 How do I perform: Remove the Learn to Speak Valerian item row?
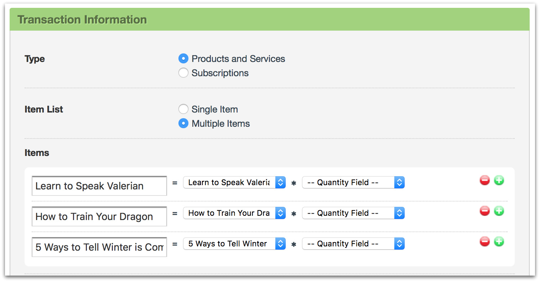[484, 181]
